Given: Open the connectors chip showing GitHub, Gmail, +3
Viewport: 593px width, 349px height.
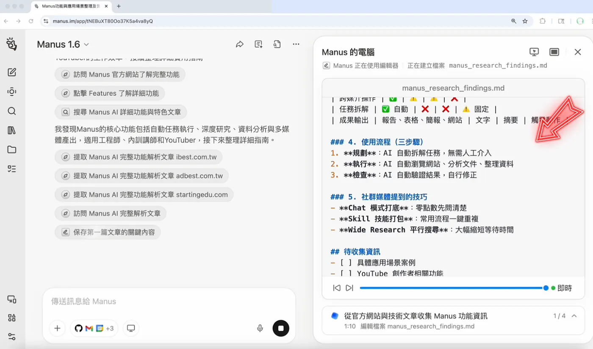Looking at the screenshot, I should (x=94, y=328).
